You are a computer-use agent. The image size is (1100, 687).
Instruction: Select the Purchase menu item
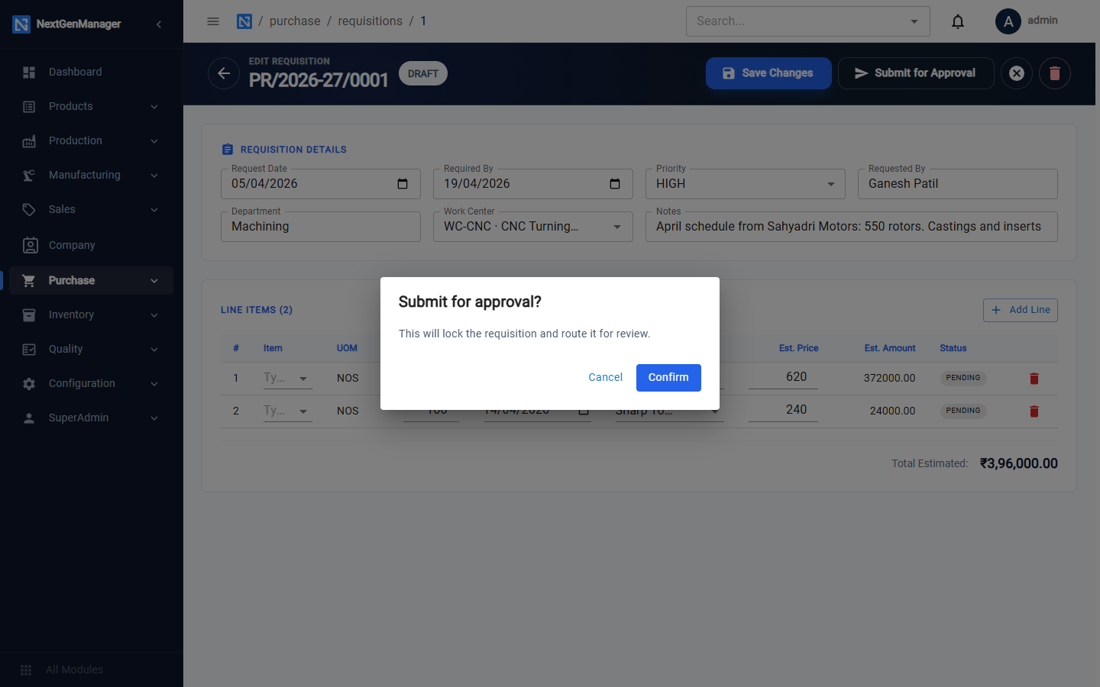(x=92, y=281)
